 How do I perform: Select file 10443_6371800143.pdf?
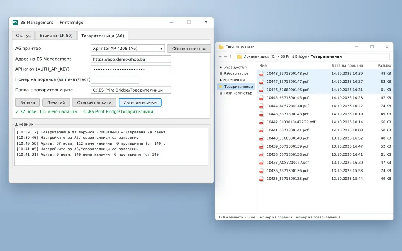point(325,114)
